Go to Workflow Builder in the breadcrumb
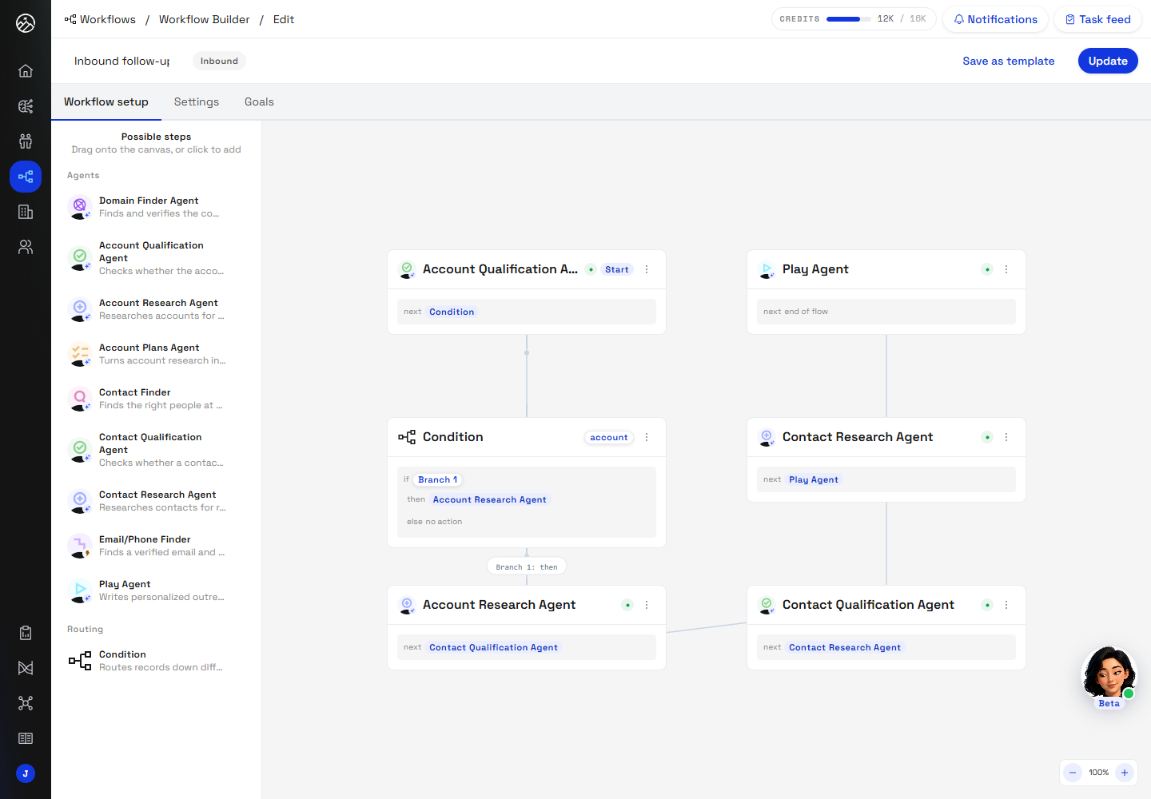1151x799 pixels. pyautogui.click(x=205, y=19)
